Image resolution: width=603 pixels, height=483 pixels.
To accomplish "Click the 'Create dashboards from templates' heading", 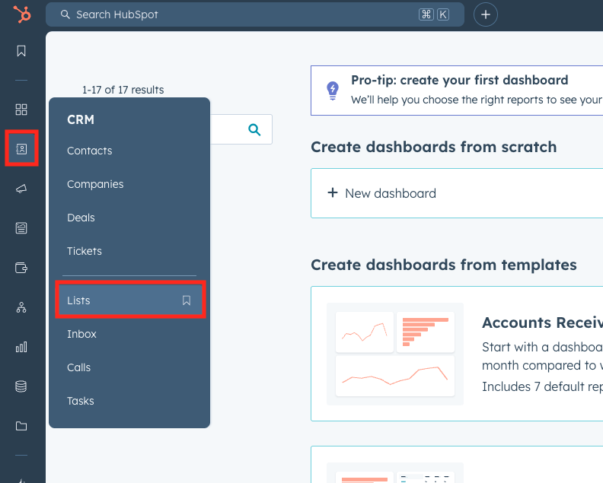I will tap(444, 265).
